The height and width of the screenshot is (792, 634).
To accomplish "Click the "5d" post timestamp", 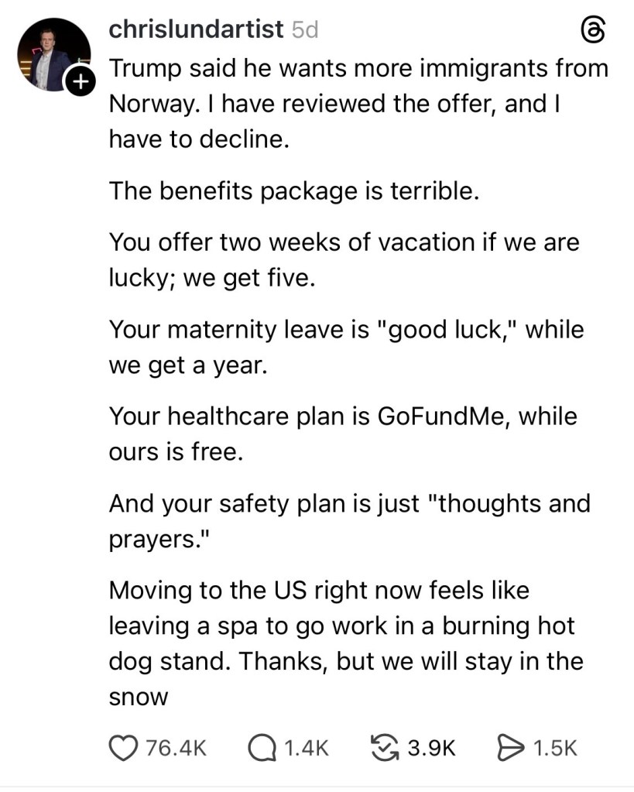I will 305,30.
